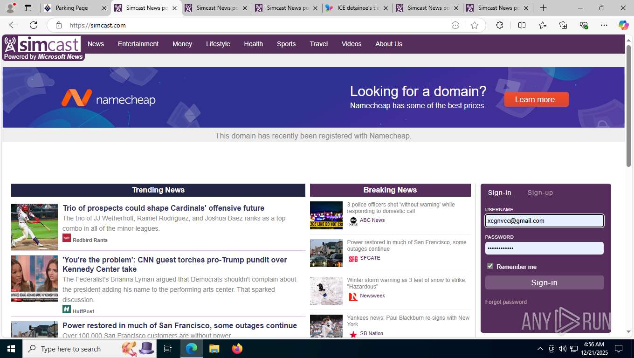
Task: Switch to the Parking Page tab
Action: click(76, 8)
